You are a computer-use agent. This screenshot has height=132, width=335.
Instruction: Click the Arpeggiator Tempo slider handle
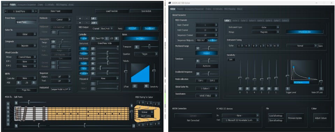click(62, 41)
